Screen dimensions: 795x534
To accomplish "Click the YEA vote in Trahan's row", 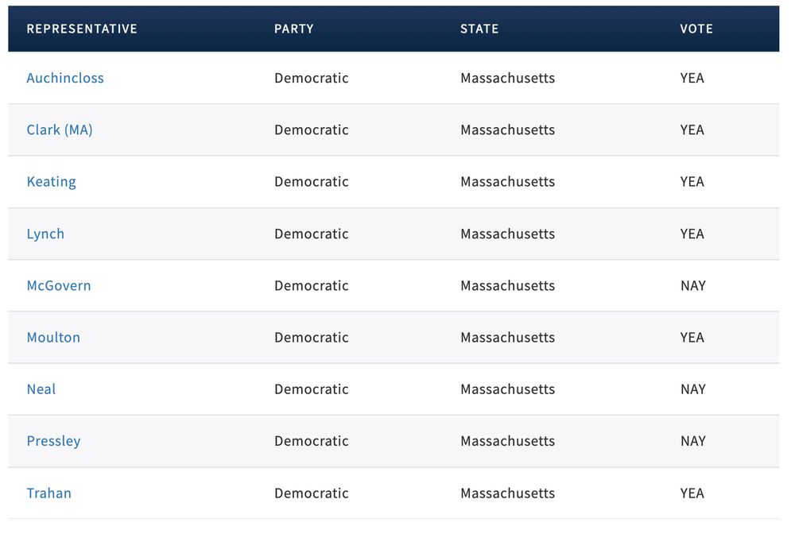I will 692,493.
